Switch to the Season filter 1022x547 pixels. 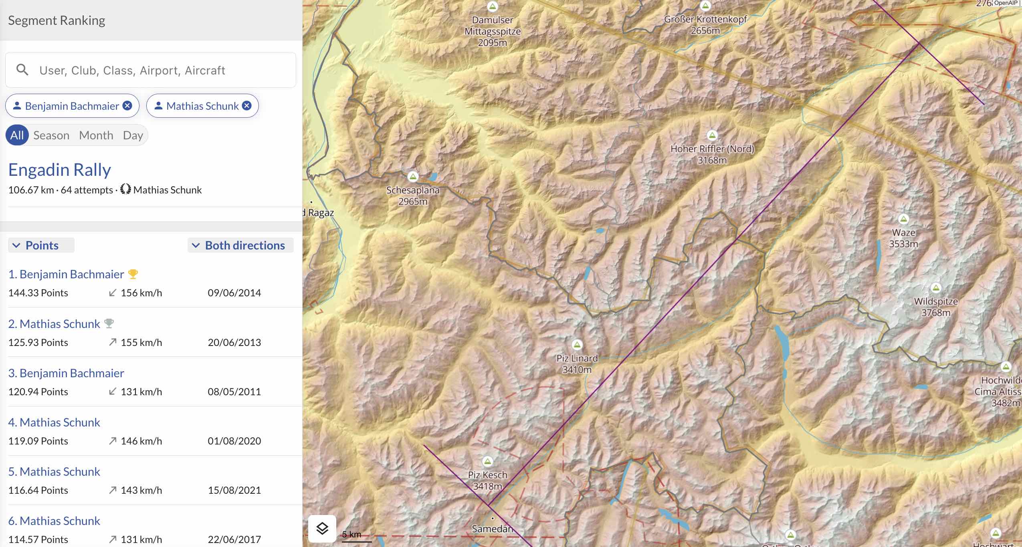click(x=51, y=135)
